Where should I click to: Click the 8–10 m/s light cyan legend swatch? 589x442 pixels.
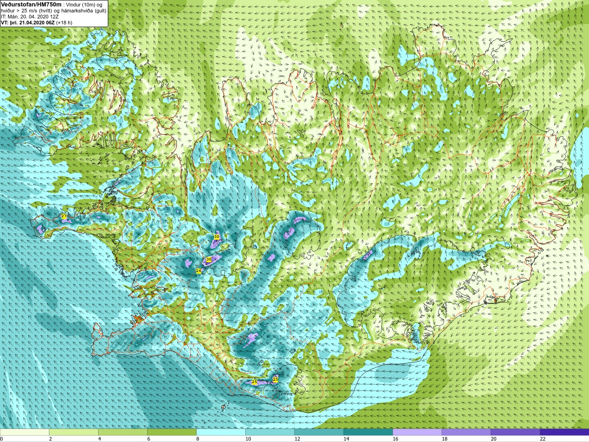[x=221, y=432]
